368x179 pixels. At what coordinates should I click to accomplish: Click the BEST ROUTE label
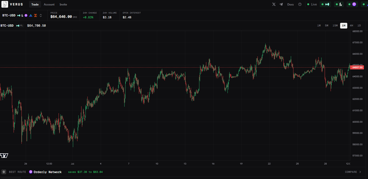coord(17,172)
